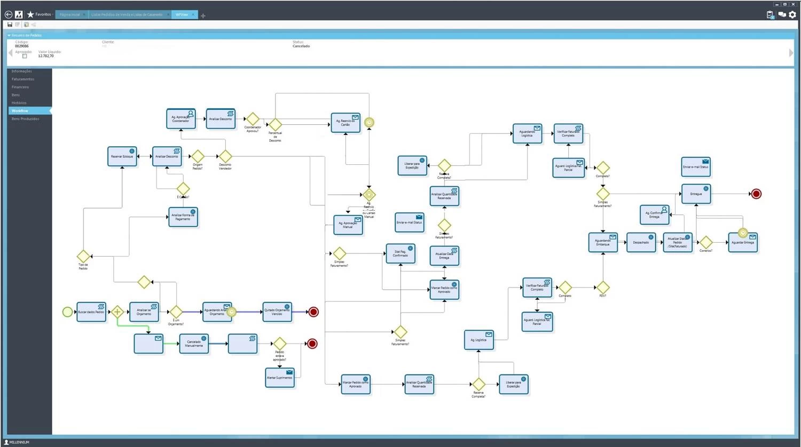
Task: Select the Tipo de Pedido gateway diamond
Action: (x=83, y=257)
